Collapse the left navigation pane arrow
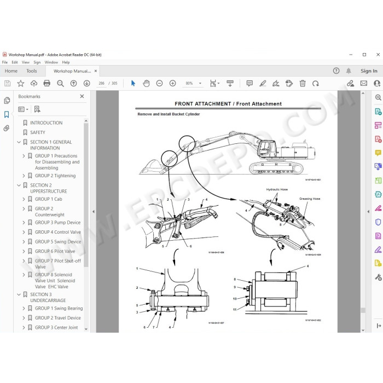This screenshot has height=383, width=383. [94, 212]
